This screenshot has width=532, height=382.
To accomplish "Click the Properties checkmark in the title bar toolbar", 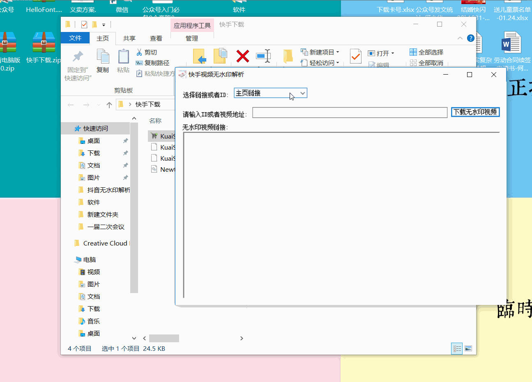I will (84, 25).
